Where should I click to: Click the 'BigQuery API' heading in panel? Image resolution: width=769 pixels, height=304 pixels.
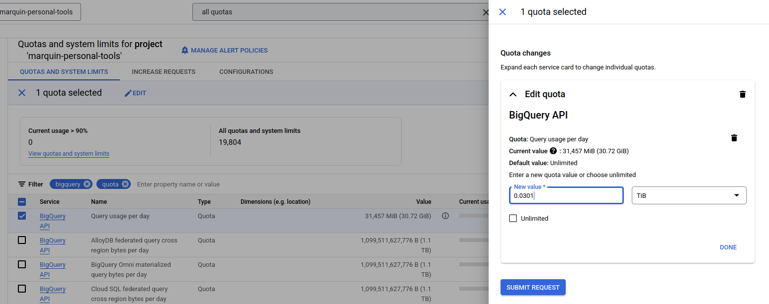538,115
